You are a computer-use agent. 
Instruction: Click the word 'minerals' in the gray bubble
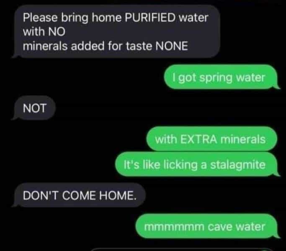click(x=45, y=46)
